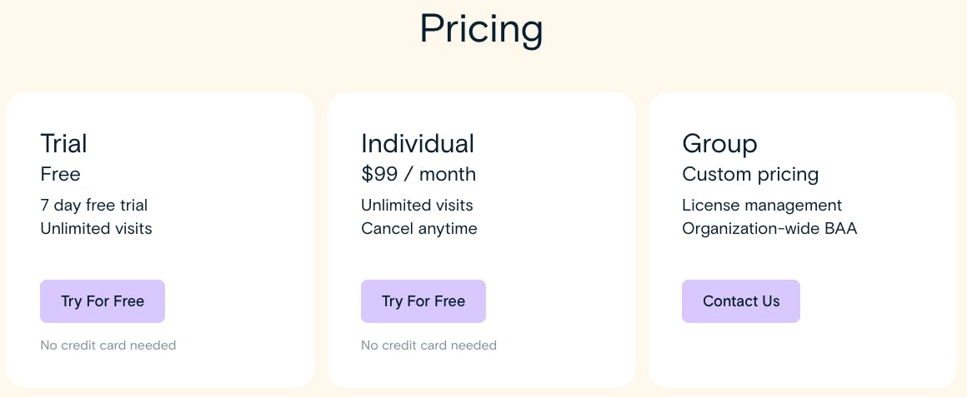Image resolution: width=967 pixels, height=397 pixels.
Task: Click the 7 day free trial text
Action: click(x=93, y=205)
